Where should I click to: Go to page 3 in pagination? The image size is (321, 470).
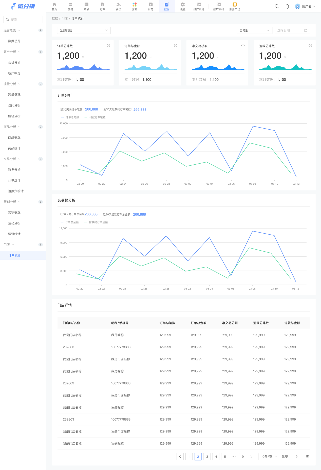point(207,457)
